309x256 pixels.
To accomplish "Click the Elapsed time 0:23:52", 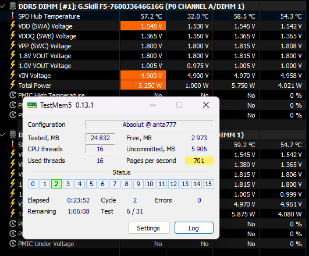I will tap(79, 200).
